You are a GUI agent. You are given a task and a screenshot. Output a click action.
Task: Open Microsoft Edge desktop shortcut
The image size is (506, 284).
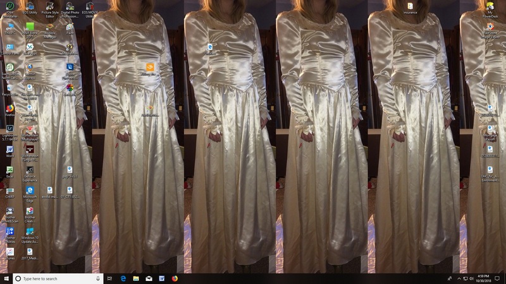[30, 191]
